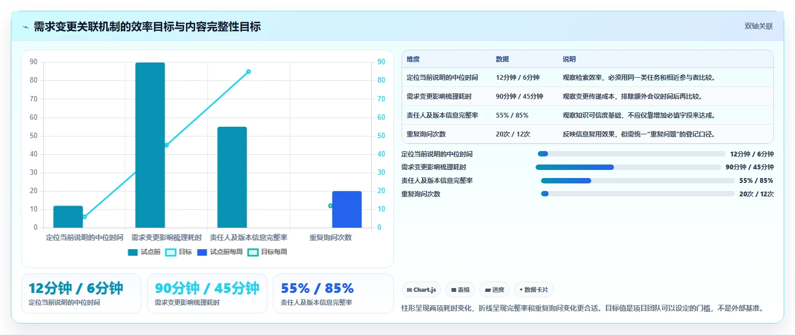The width and height of the screenshot is (795, 335).
Task: Click progress value 20次 / 12次
Action: (x=756, y=194)
